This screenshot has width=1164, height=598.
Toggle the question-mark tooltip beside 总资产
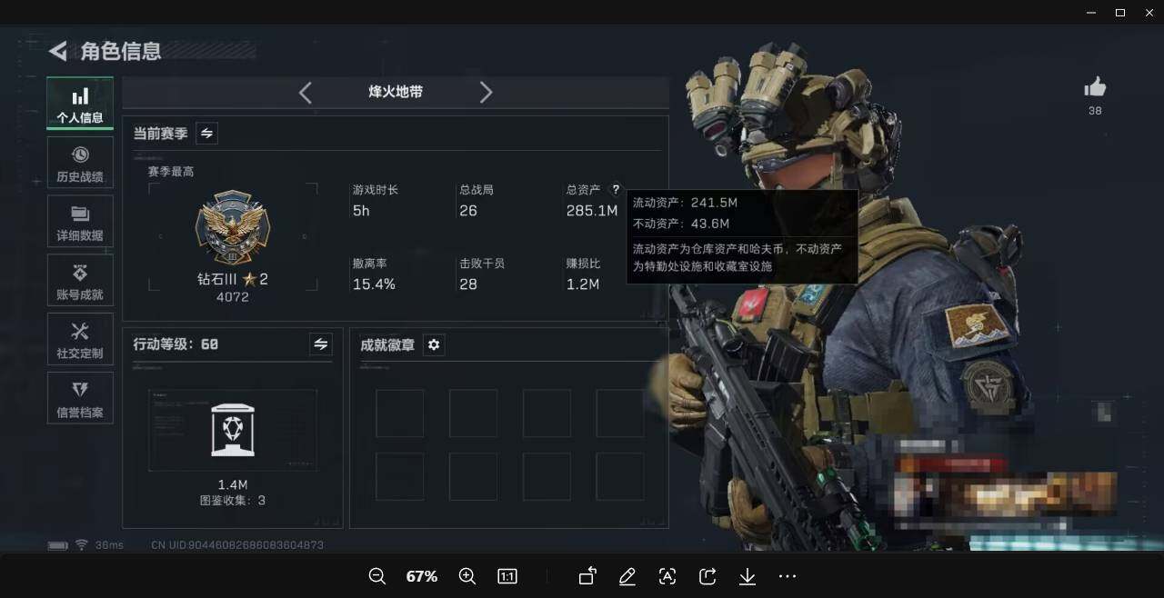616,190
